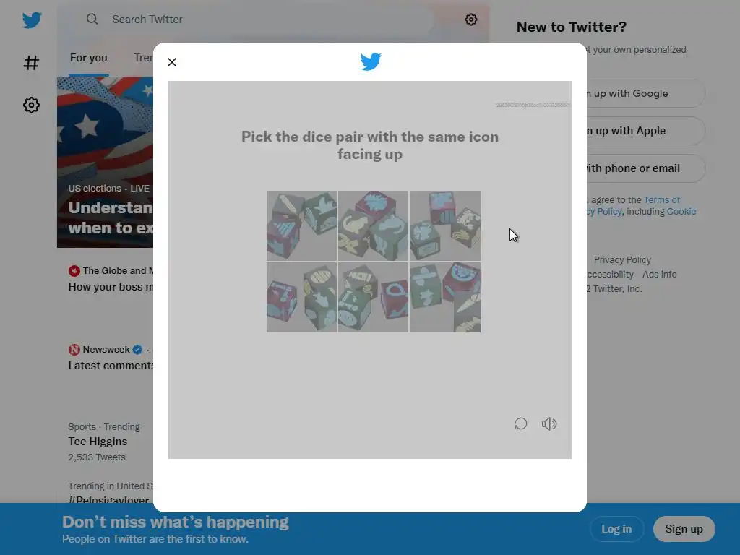740x555 pixels.
Task: Switch to audio challenge via speaker icon
Action: (549, 423)
